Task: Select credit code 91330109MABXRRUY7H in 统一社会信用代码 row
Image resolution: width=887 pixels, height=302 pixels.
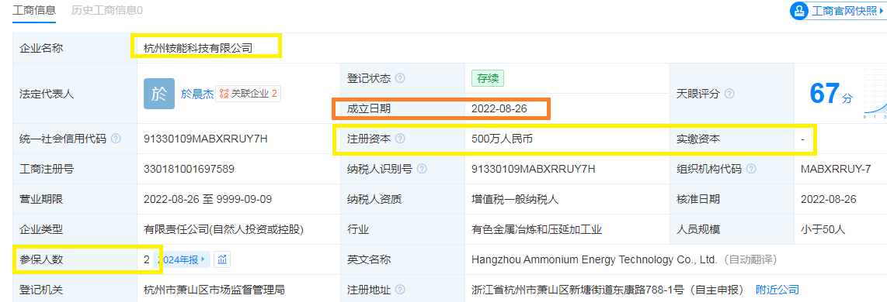Action: pyautogui.click(x=205, y=139)
